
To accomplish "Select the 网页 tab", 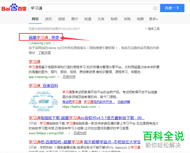I will click(x=35, y=19).
